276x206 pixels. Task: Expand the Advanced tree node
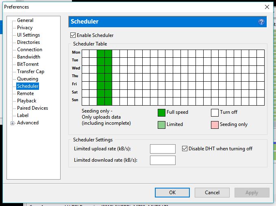12,123
